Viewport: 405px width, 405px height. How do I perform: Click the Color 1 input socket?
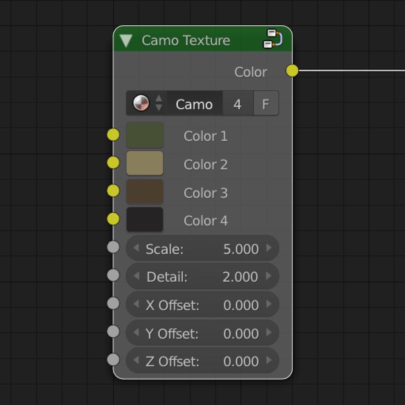click(113, 135)
